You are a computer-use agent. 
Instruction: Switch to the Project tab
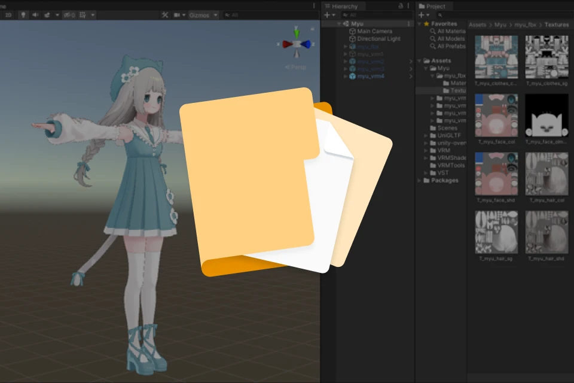pyautogui.click(x=432, y=6)
